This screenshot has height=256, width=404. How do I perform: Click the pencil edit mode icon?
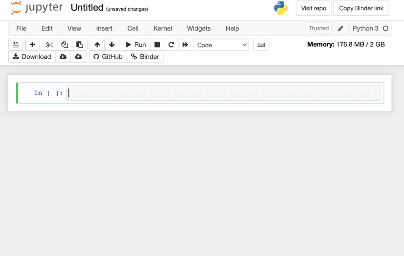coord(340,28)
